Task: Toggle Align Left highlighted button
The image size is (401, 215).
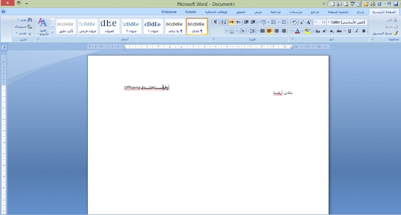Action: tap(269, 31)
